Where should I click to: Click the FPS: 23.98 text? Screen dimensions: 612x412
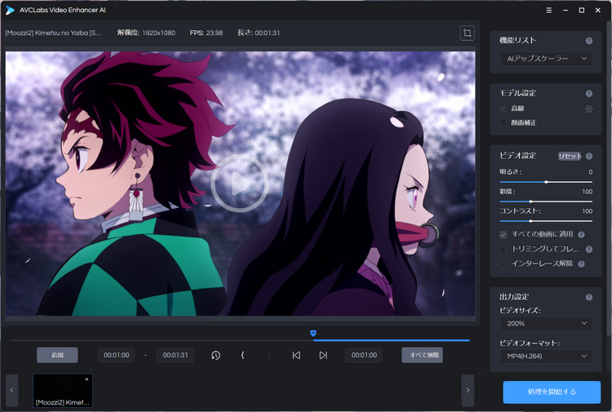click(206, 33)
